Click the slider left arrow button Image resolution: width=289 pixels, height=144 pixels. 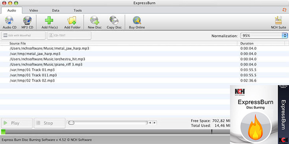pyautogui.click(x=150, y=123)
